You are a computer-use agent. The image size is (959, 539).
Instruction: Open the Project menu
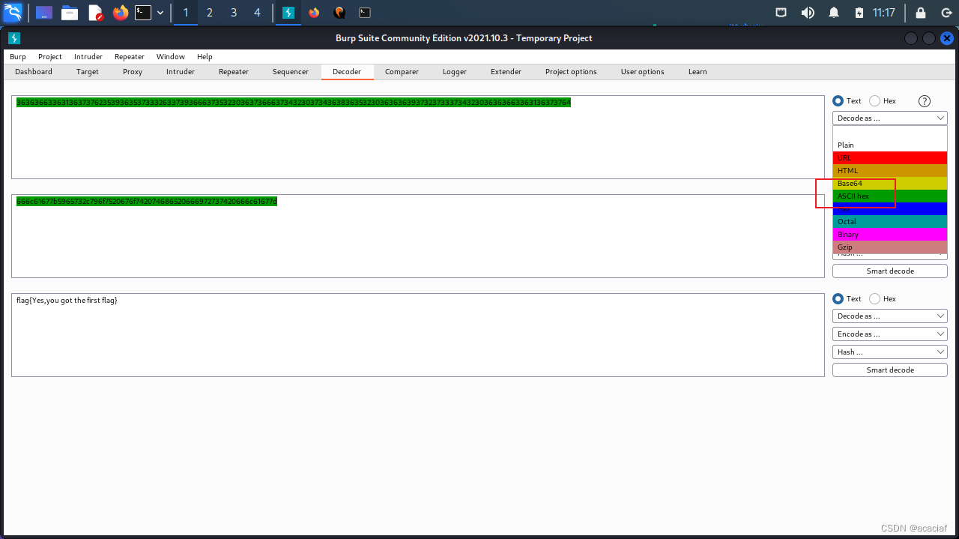click(x=50, y=57)
